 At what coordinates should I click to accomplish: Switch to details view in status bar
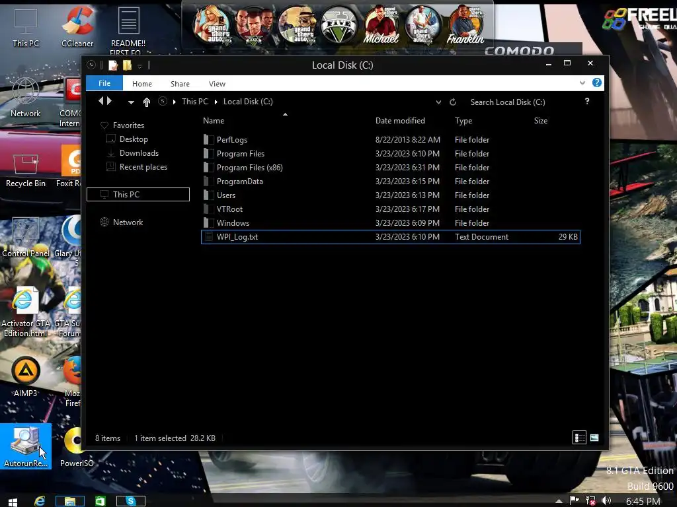579,438
